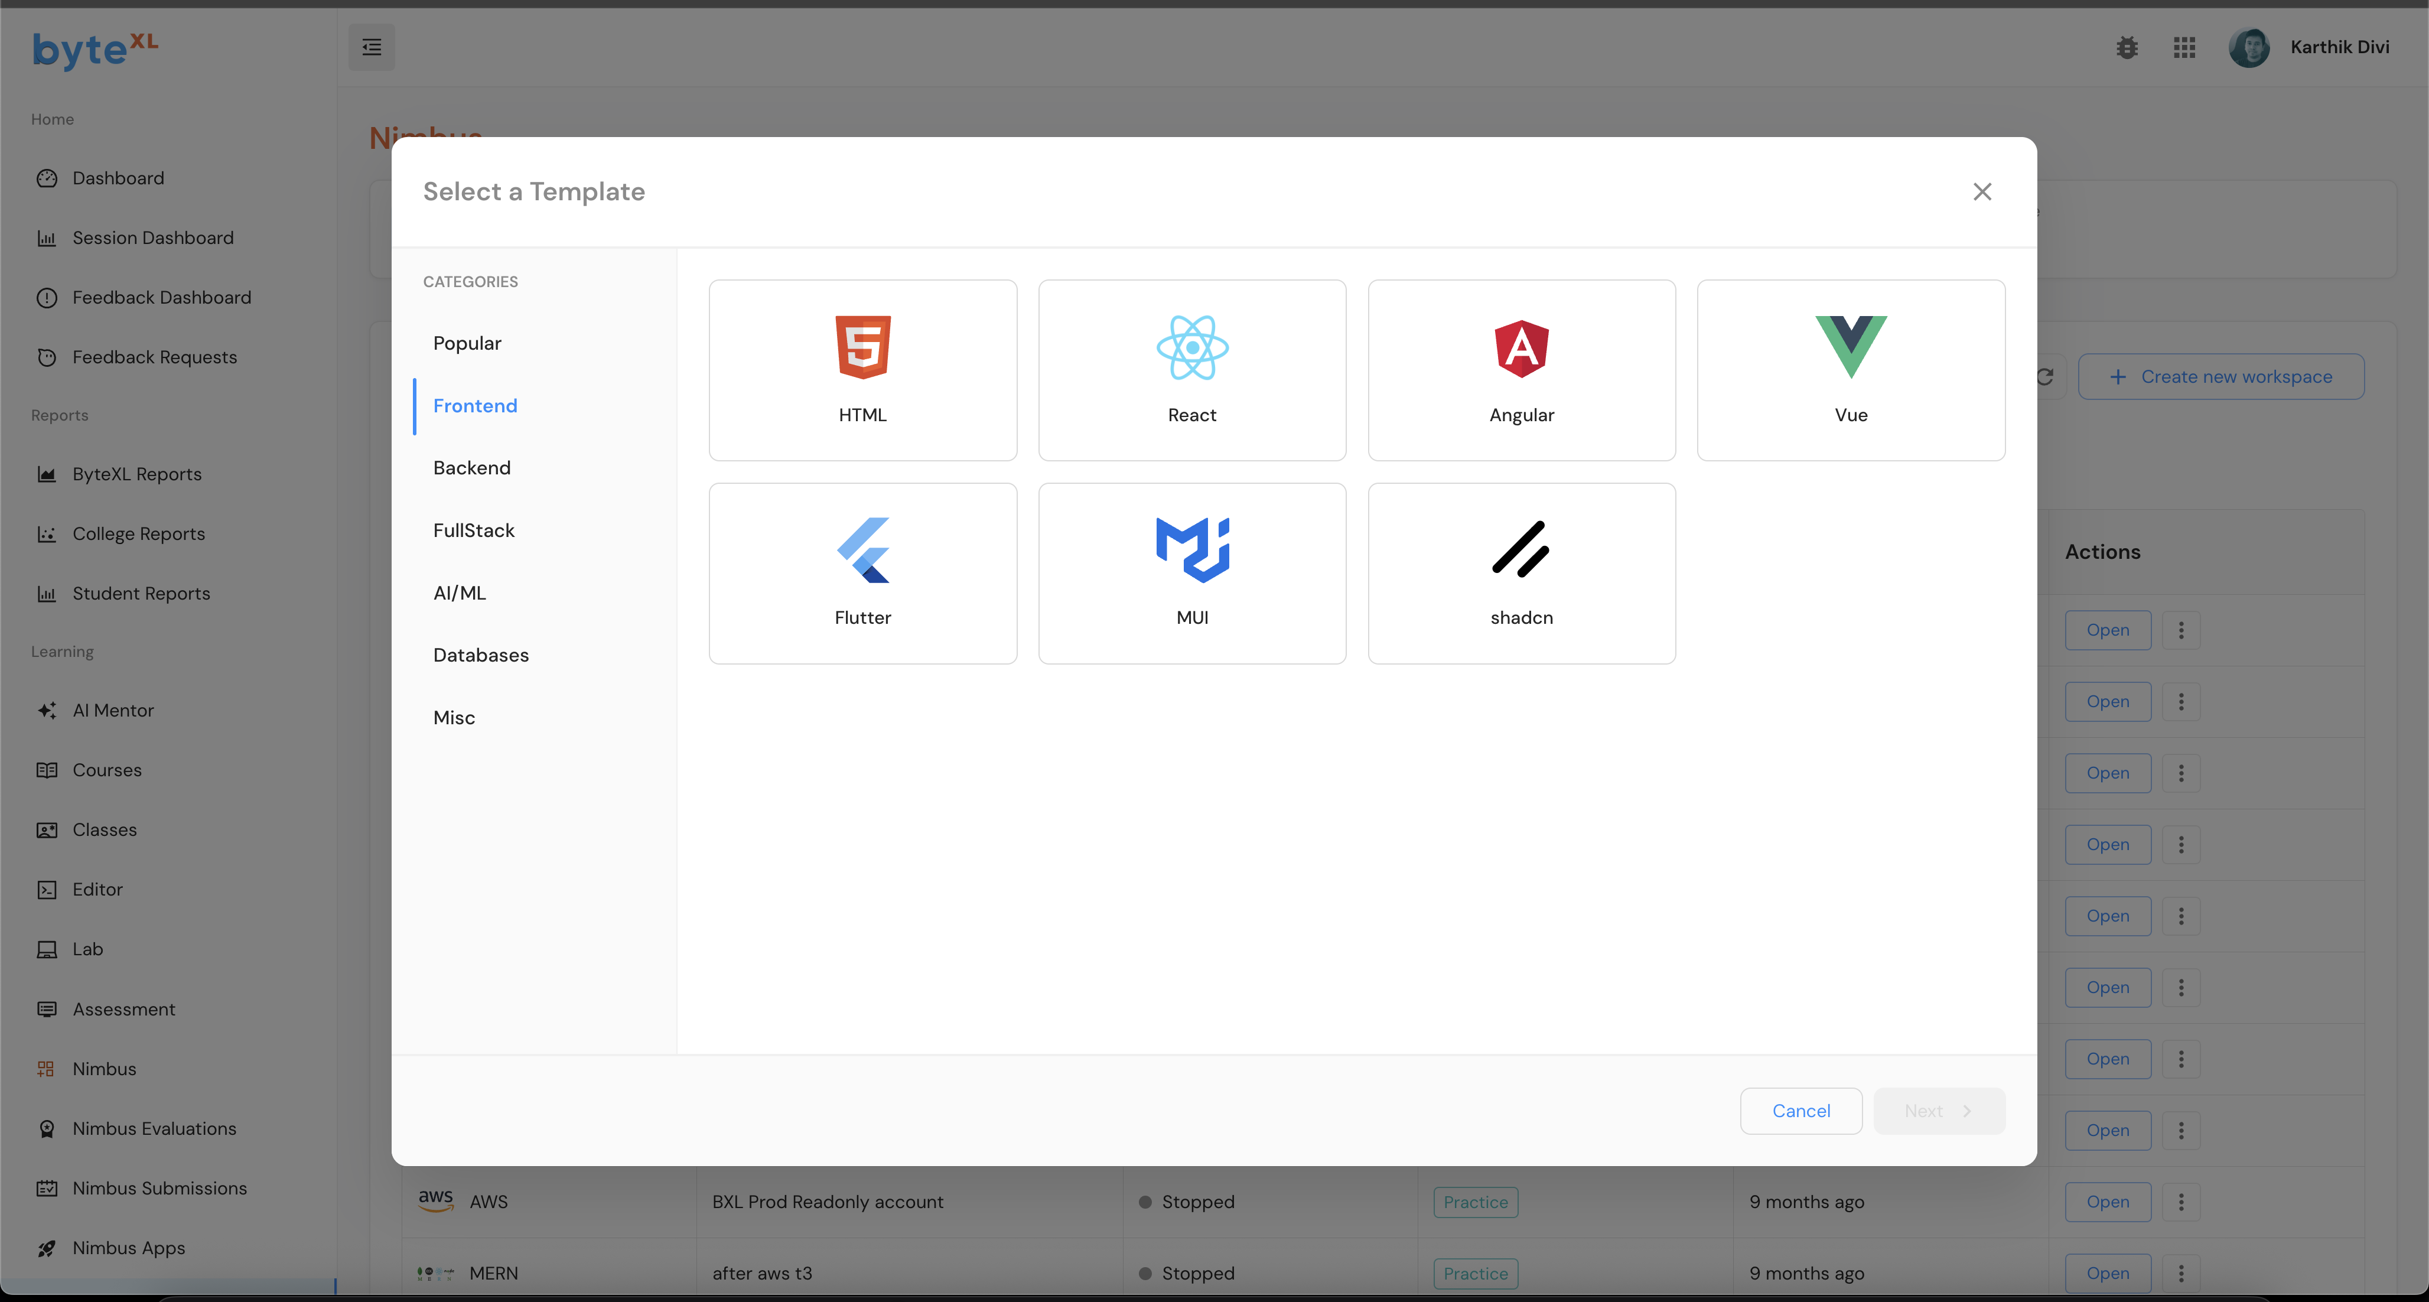Viewport: 2429px width, 1302px height.
Task: Open Nimbus Apps in sidebar
Action: [128, 1247]
